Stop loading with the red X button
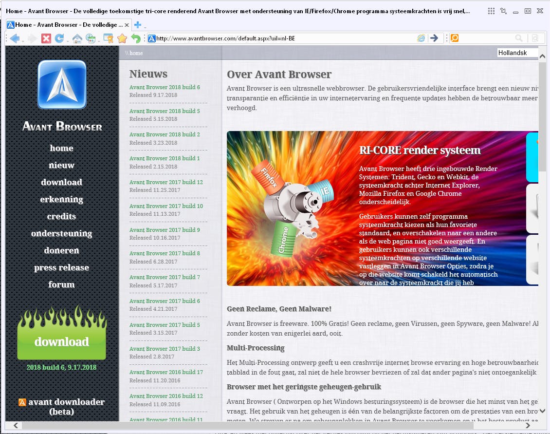Image resolution: width=550 pixels, height=434 pixels. click(x=46, y=38)
